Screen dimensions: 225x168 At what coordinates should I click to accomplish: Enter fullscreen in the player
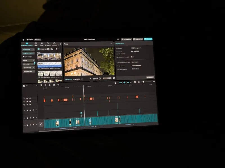coord(114,78)
